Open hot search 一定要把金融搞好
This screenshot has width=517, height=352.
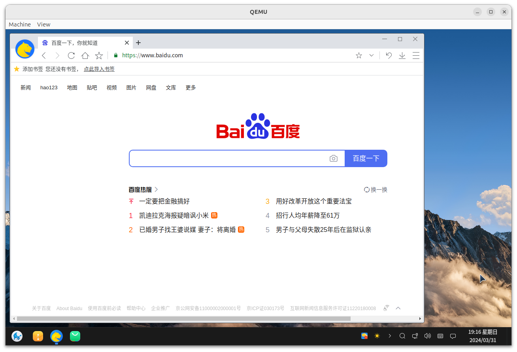164,201
